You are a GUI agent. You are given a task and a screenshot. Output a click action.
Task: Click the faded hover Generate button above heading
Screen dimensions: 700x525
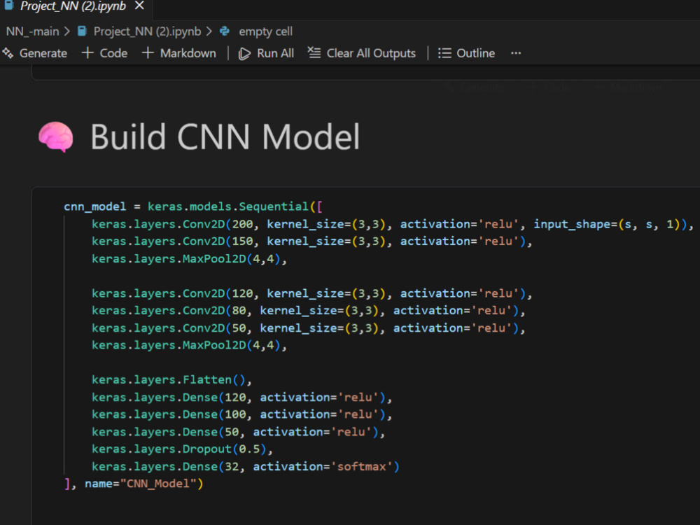pyautogui.click(x=475, y=87)
